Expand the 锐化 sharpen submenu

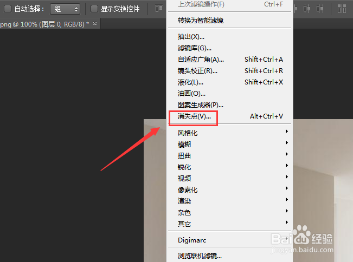coord(229,167)
